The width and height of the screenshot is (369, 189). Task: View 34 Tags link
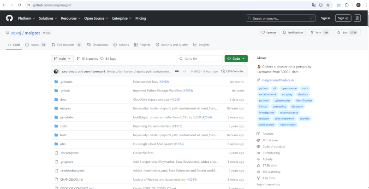tap(108, 59)
